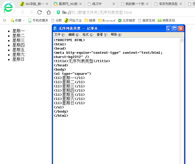Image resolution: width=195 pixels, height=164 pixels.
Task: Close the Notepad window
Action: point(181,29)
